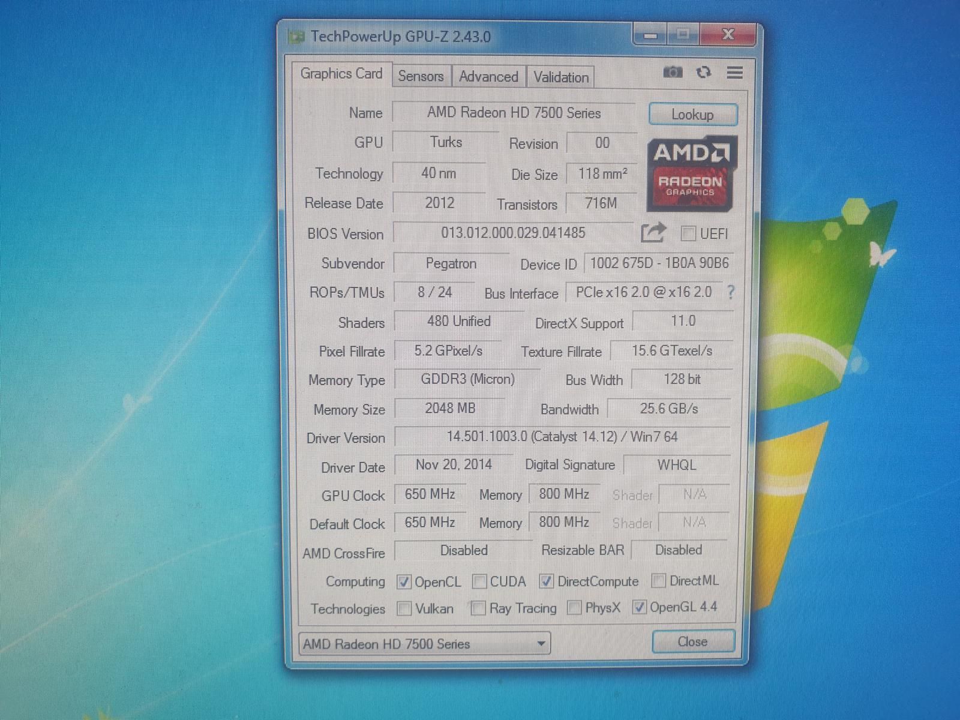This screenshot has width=960, height=720.
Task: Click the AMD Radeon Graphics logo
Action: click(692, 174)
